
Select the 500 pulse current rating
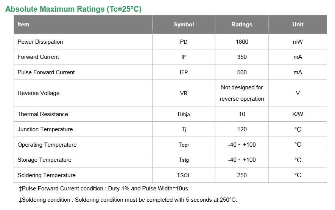click(x=242, y=72)
